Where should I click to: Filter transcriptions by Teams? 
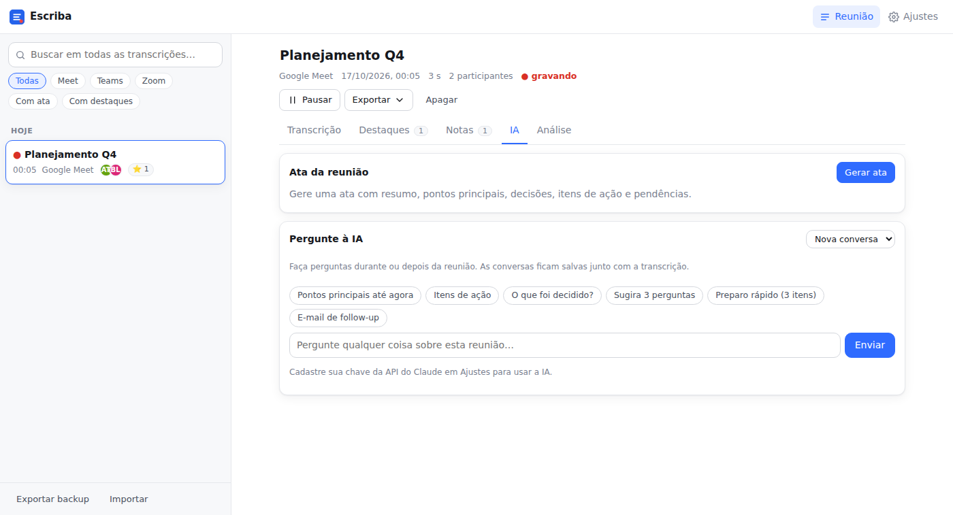tap(110, 81)
